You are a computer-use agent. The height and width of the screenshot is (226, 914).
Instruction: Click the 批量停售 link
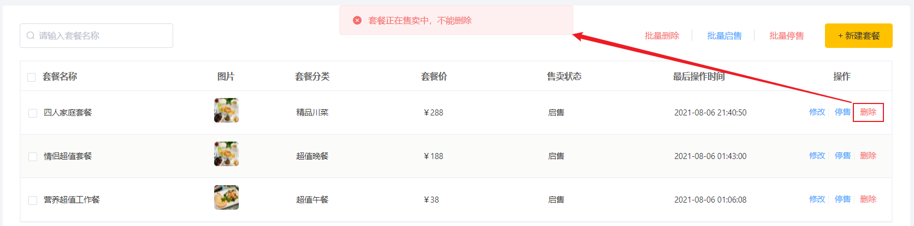787,35
